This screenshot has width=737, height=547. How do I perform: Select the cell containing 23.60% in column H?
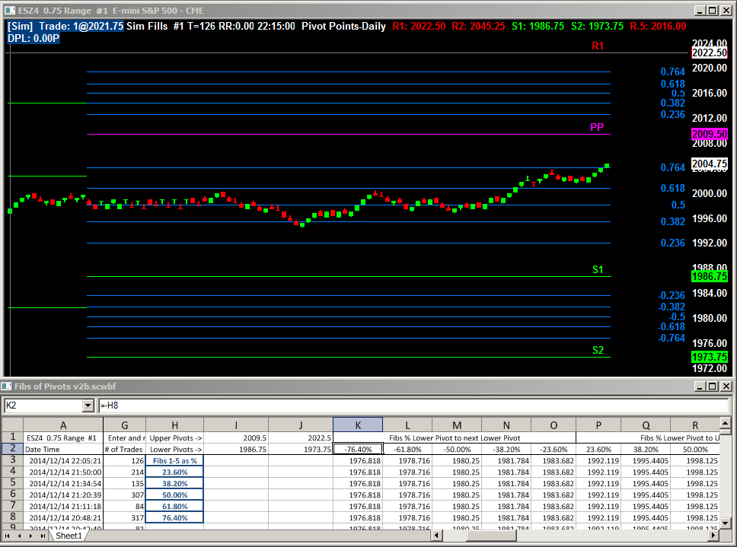pos(174,472)
